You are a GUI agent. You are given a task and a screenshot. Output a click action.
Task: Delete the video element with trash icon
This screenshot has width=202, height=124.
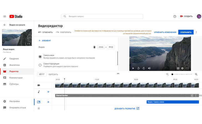94,47
